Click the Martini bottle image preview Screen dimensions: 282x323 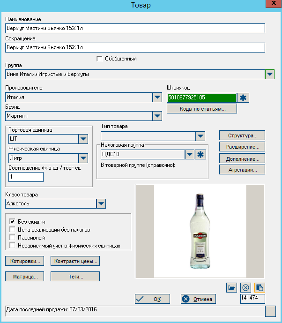200,231
